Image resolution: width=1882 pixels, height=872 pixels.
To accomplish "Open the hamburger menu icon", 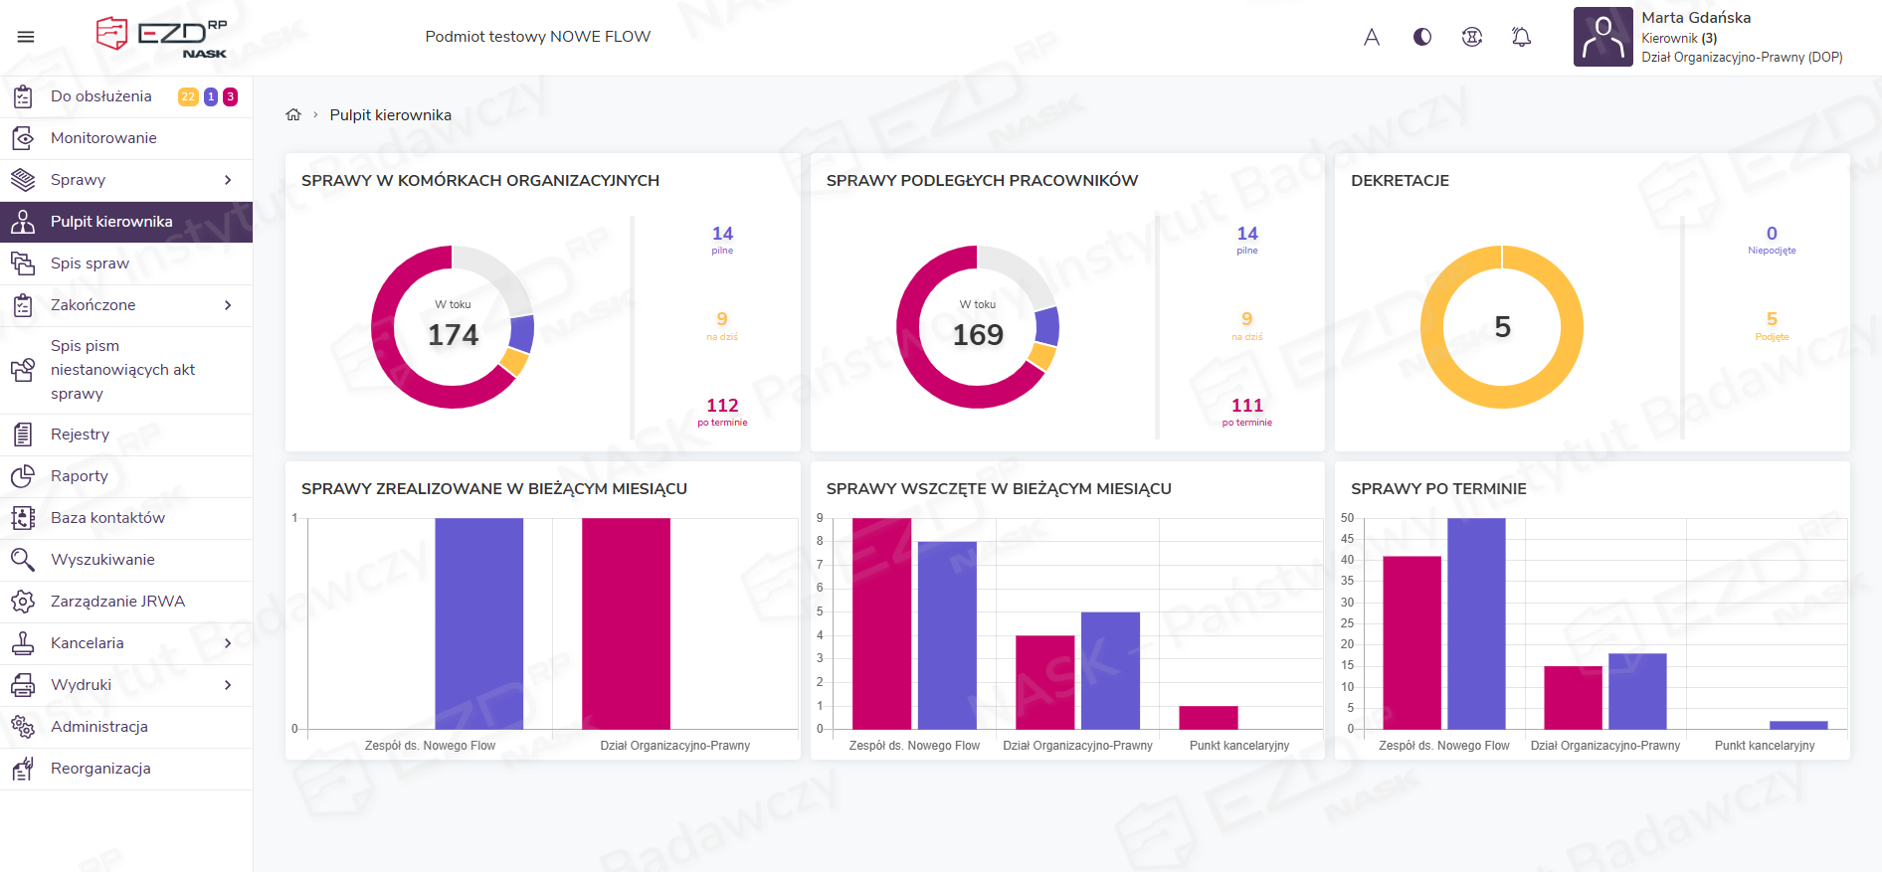I will click(x=26, y=37).
